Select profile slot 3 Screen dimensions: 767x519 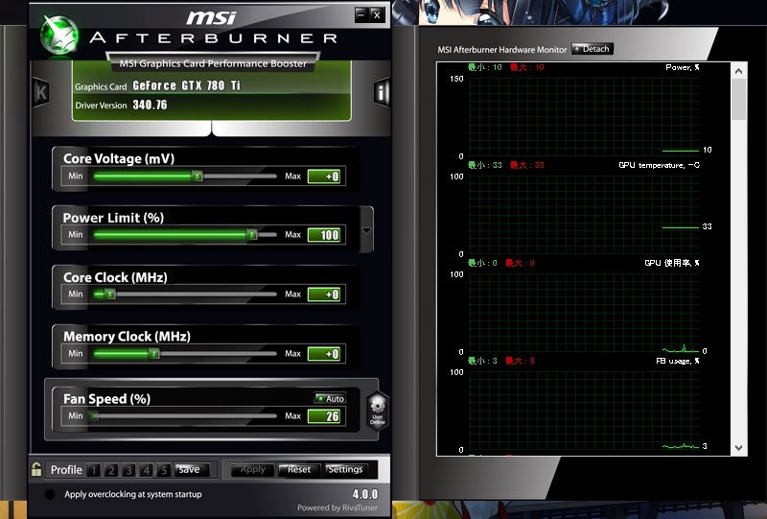[x=129, y=470]
